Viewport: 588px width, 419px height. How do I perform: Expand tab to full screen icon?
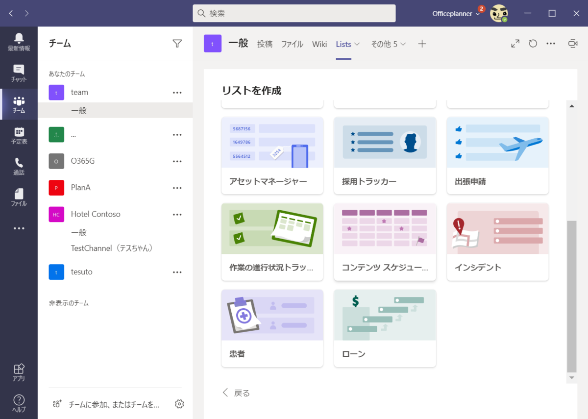[515, 44]
